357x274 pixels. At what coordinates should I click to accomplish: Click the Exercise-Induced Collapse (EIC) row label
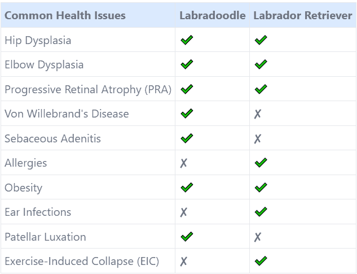[82, 262]
